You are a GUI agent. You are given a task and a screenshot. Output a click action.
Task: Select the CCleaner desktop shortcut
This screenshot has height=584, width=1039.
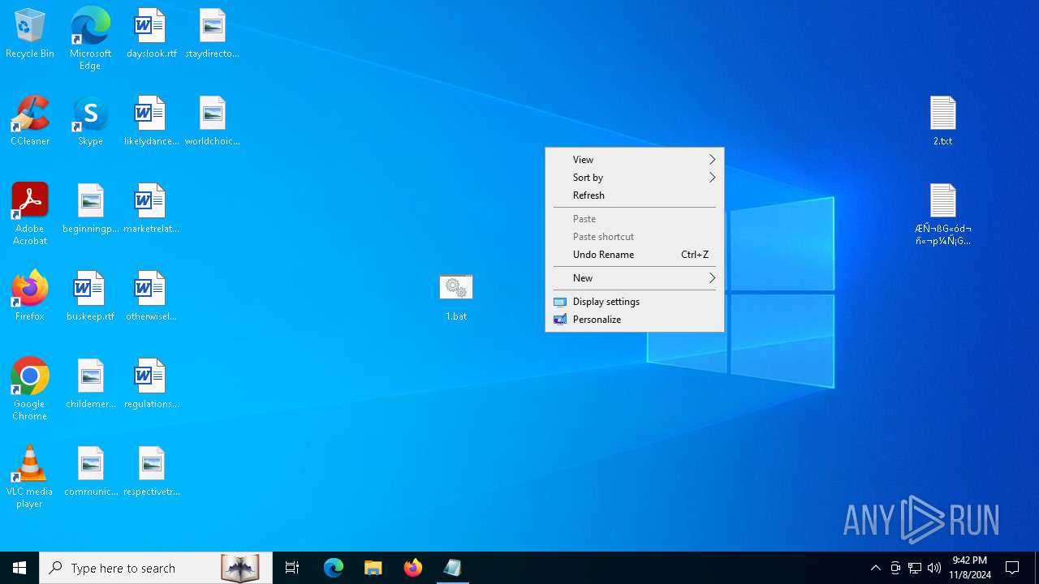pos(30,122)
